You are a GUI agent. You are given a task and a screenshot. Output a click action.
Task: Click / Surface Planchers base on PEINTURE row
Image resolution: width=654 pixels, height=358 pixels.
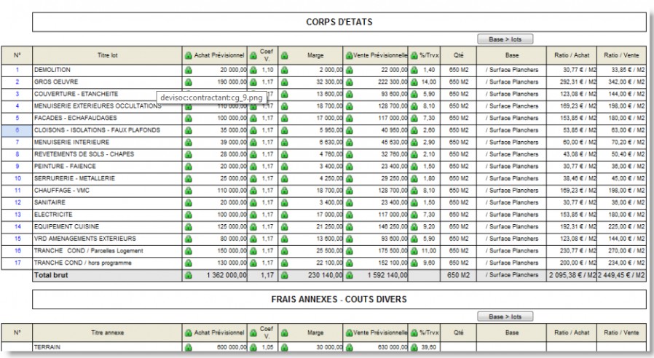pyautogui.click(x=512, y=167)
